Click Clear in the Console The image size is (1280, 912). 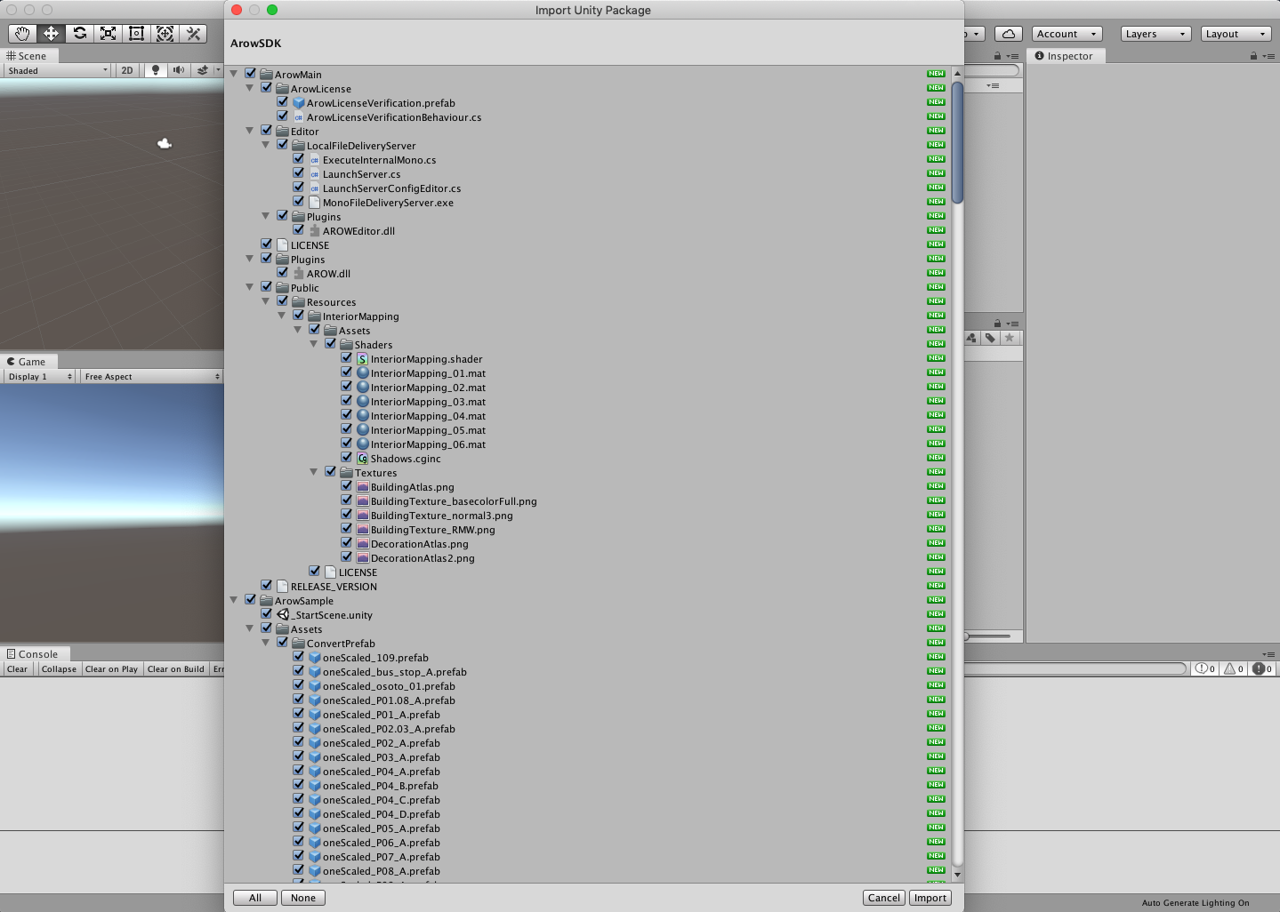(18, 669)
